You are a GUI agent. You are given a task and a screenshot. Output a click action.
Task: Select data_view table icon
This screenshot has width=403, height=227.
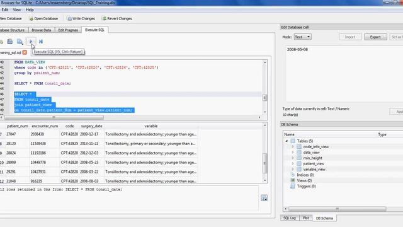tap(299, 153)
